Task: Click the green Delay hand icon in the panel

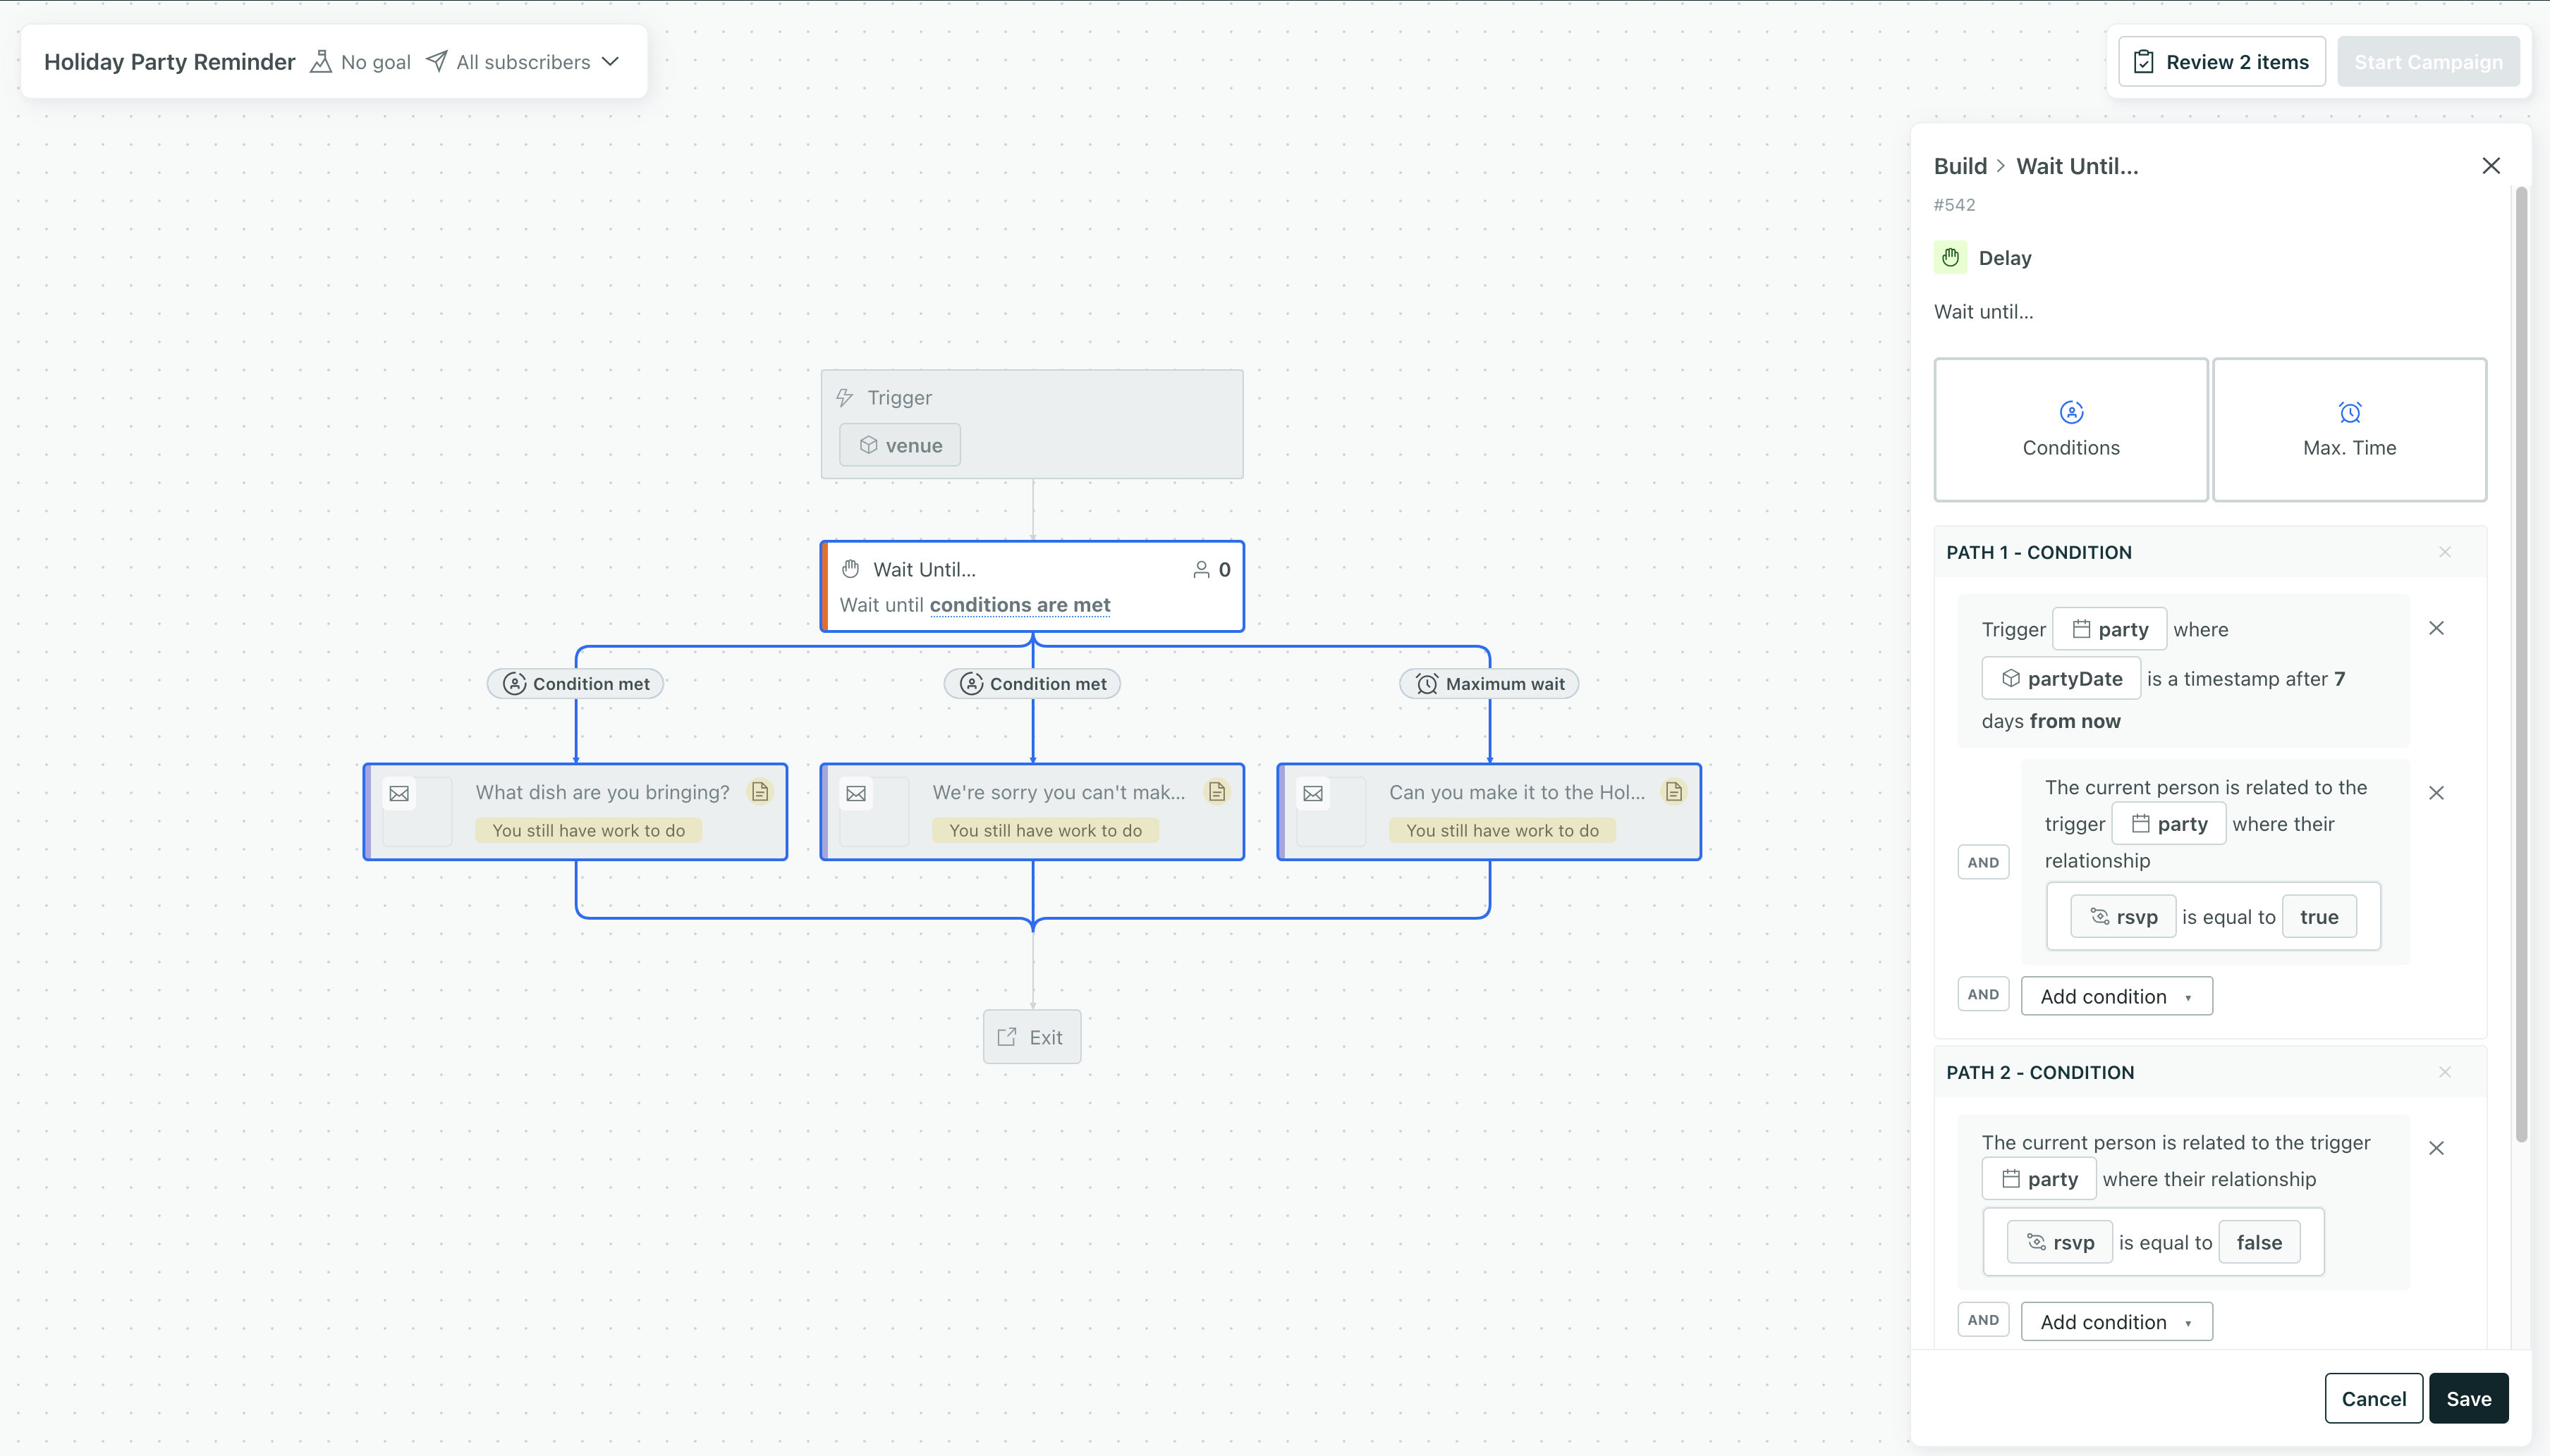Action: 1950,257
